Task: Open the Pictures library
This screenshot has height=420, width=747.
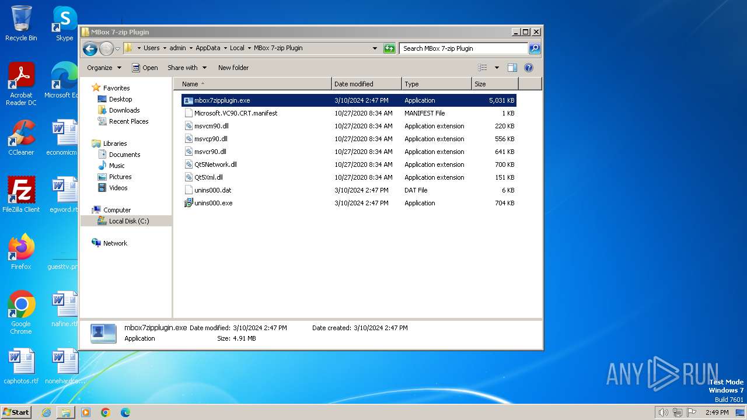Action: (x=120, y=177)
